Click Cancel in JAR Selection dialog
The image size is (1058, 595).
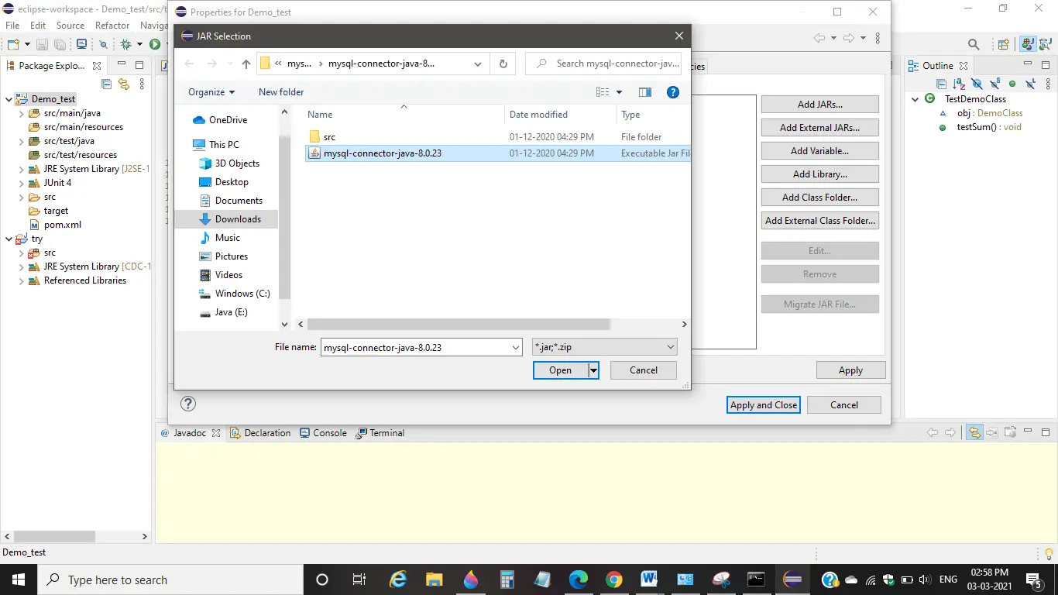[644, 370]
